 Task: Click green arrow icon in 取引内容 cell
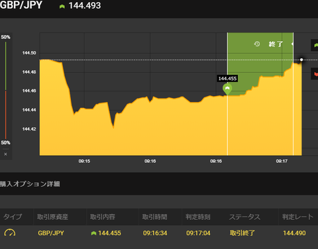pos(93,233)
